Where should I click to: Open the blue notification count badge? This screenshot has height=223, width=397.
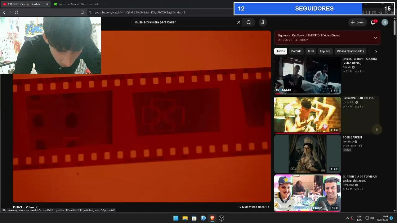[x=391, y=218]
